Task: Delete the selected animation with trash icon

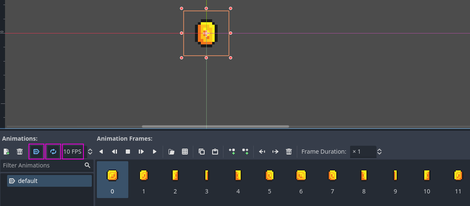Action: pyautogui.click(x=20, y=152)
